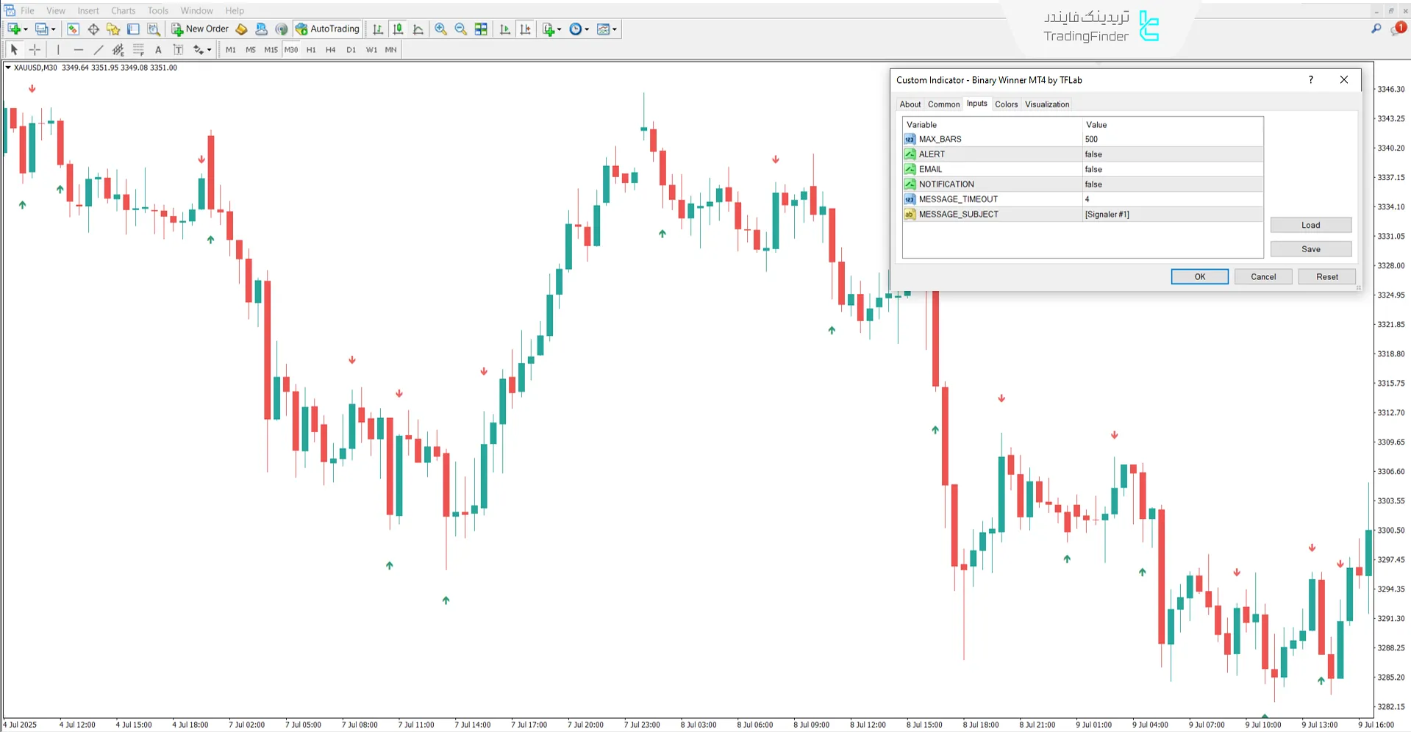This screenshot has width=1411, height=732.
Task: Switch to the Colors tab
Action: [x=1006, y=104]
